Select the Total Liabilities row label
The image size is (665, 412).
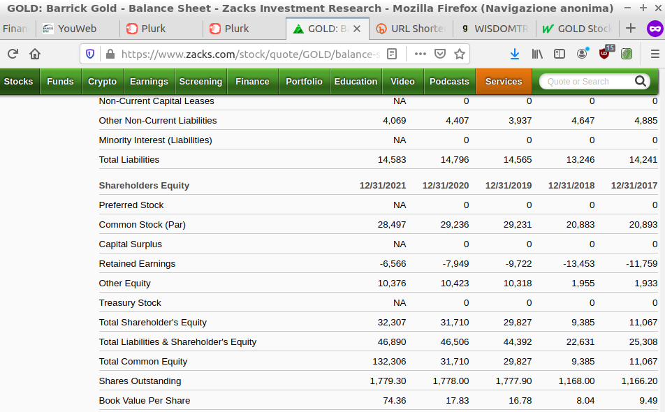point(129,160)
